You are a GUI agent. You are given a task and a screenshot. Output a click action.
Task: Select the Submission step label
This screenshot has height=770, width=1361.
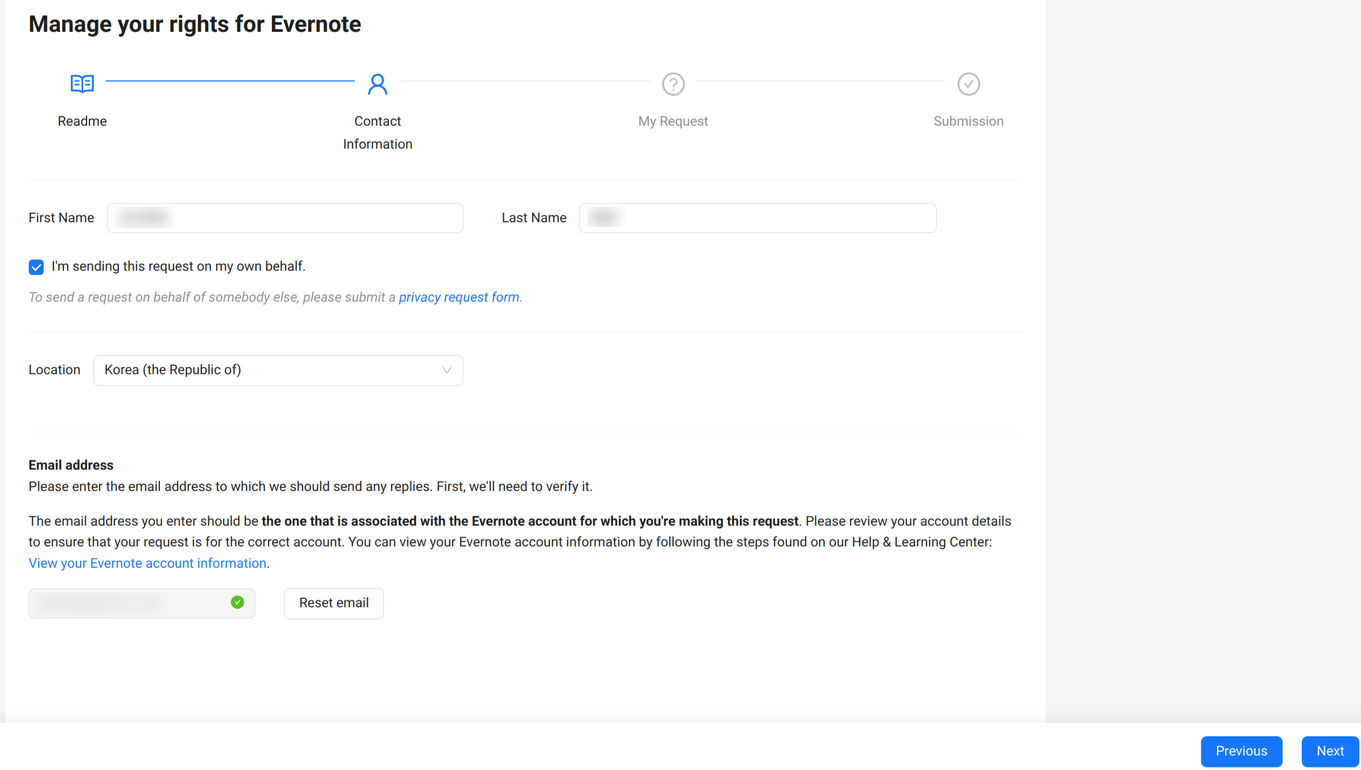968,121
